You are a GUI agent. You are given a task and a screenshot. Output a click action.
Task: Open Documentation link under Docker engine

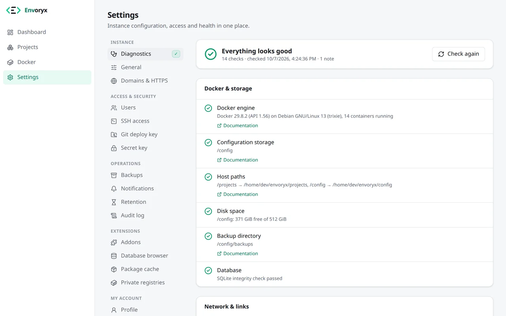tap(238, 126)
